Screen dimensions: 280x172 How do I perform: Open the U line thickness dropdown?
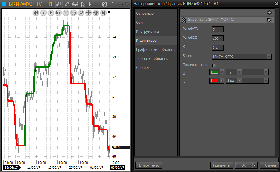pos(239,72)
